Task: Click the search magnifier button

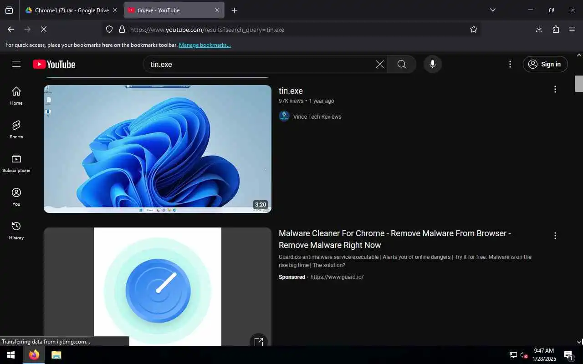Action: [402, 64]
